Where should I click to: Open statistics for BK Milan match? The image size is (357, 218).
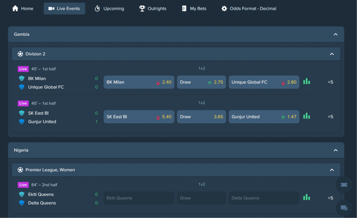click(x=306, y=81)
